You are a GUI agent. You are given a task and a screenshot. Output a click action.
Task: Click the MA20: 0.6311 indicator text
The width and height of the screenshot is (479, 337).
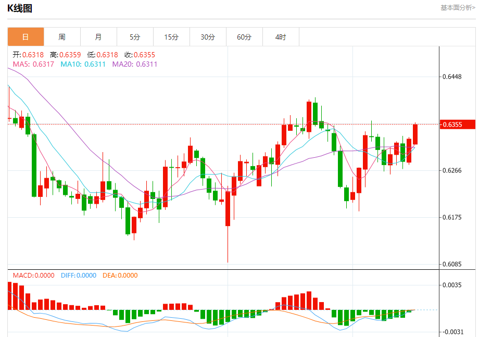click(x=135, y=64)
